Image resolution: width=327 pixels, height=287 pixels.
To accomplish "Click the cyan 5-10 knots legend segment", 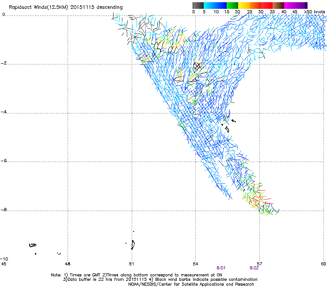I will pyautogui.click(x=209, y=5).
